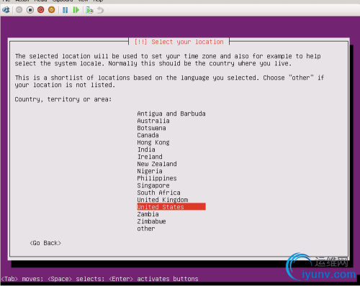360x286 pixels.
Task: Select Zambia in the country list
Action: tap(148, 214)
